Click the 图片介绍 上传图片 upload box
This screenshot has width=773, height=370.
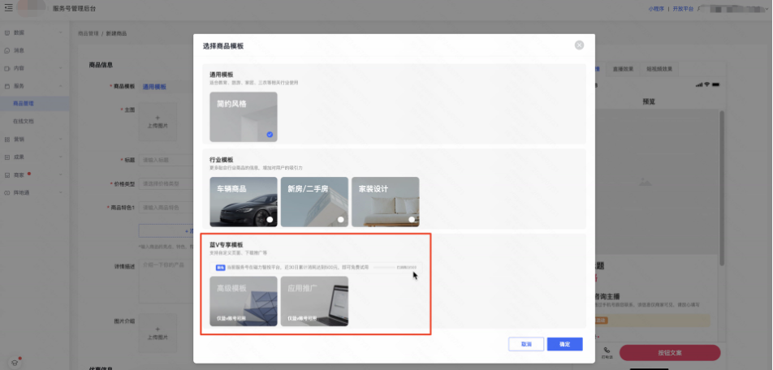point(158,333)
